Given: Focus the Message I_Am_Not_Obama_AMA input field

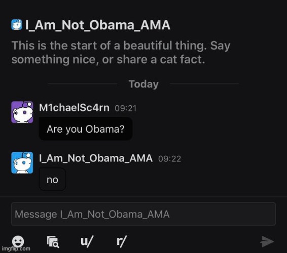Looking at the screenshot, I should pyautogui.click(x=143, y=214).
